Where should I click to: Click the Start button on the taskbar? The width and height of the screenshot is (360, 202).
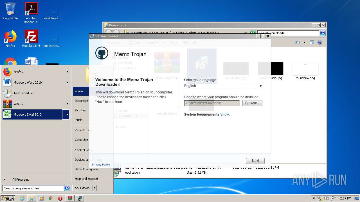point(8,198)
